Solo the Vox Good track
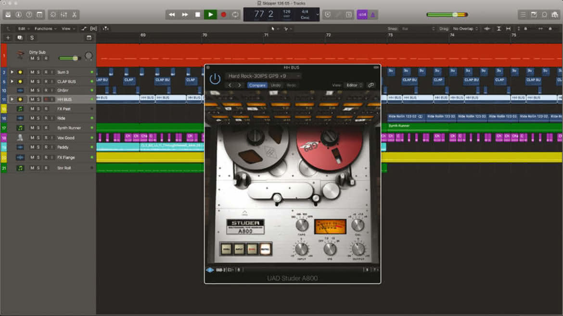563x316 pixels. pos(39,138)
